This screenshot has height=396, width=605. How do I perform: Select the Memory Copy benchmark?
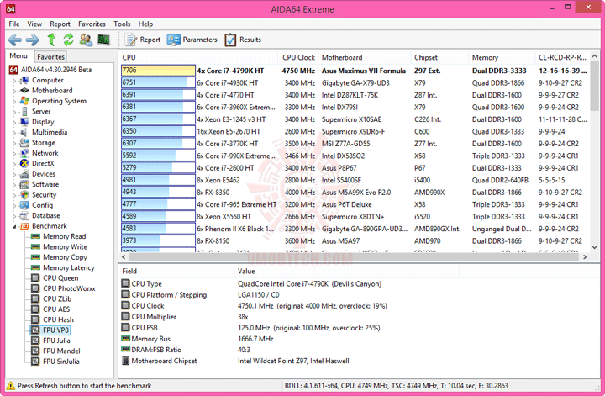point(66,257)
